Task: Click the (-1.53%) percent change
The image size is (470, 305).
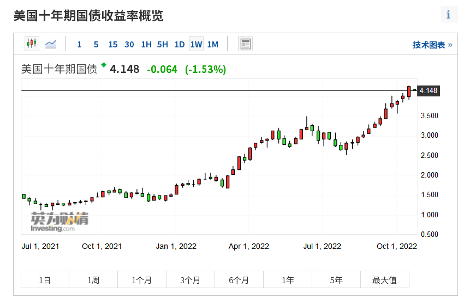Action: [205, 69]
